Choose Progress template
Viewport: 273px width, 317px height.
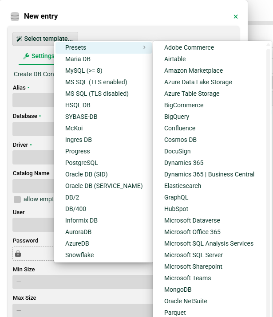point(103,151)
